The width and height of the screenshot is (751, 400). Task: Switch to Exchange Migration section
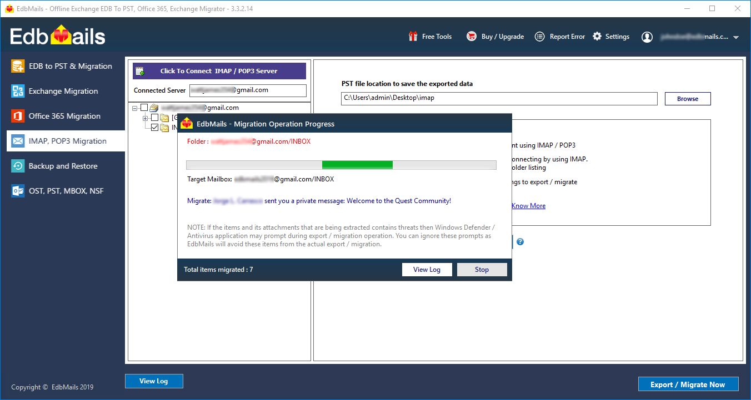click(66, 91)
